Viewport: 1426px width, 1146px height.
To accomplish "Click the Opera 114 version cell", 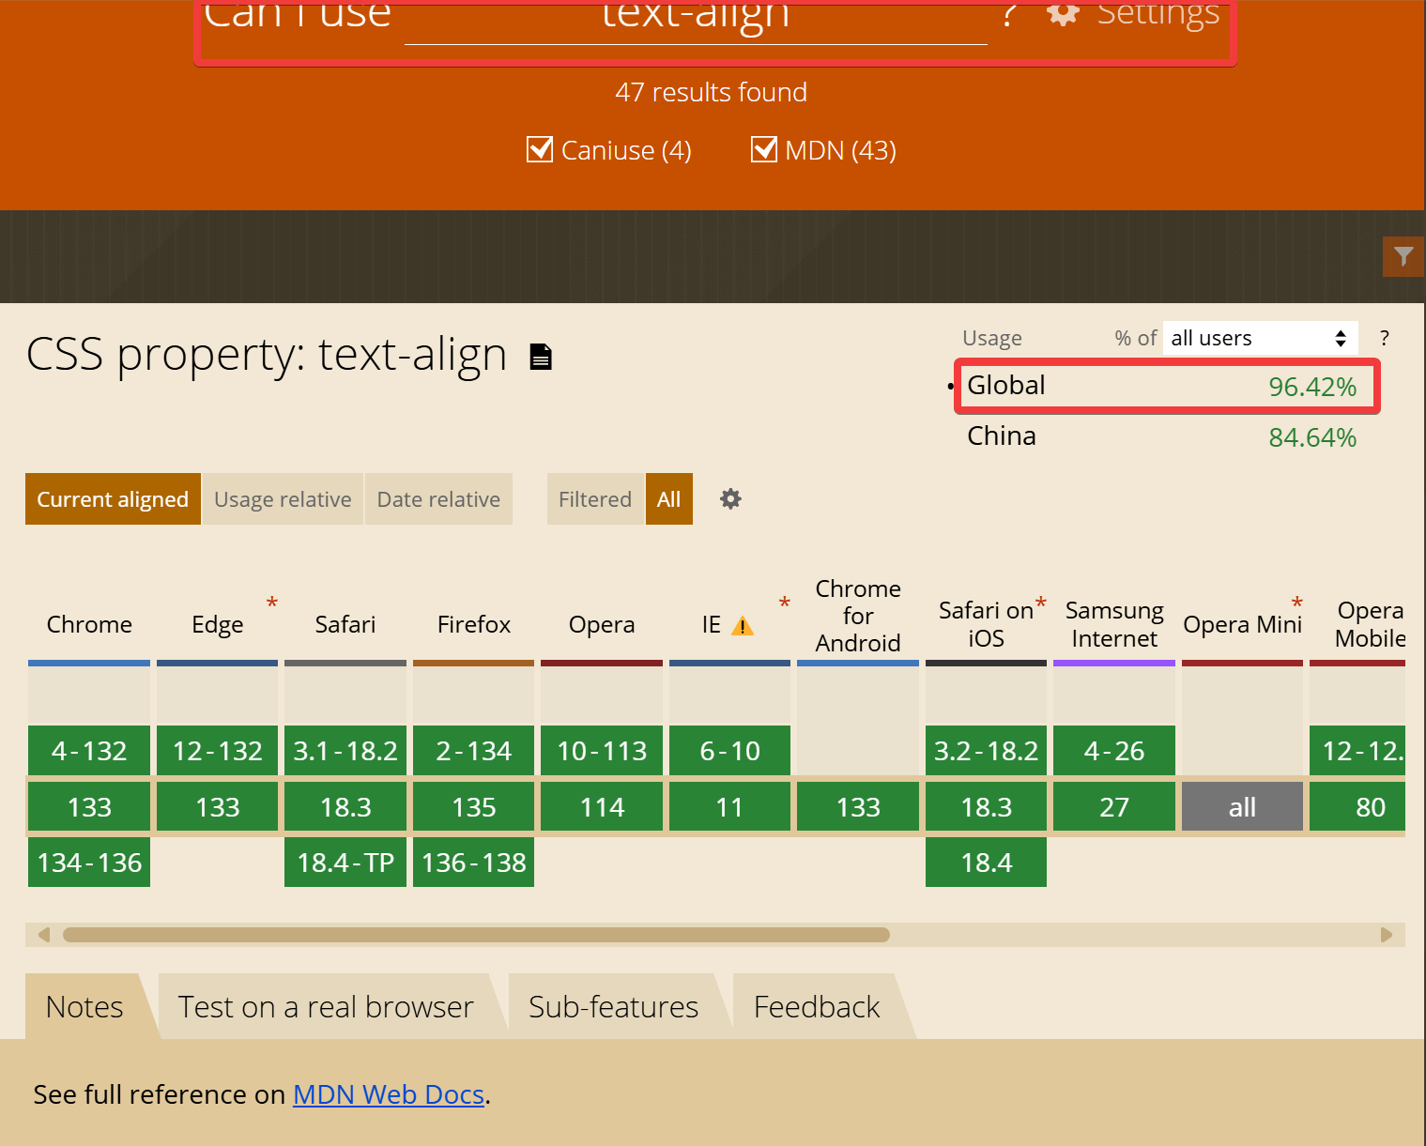I will point(602,807).
